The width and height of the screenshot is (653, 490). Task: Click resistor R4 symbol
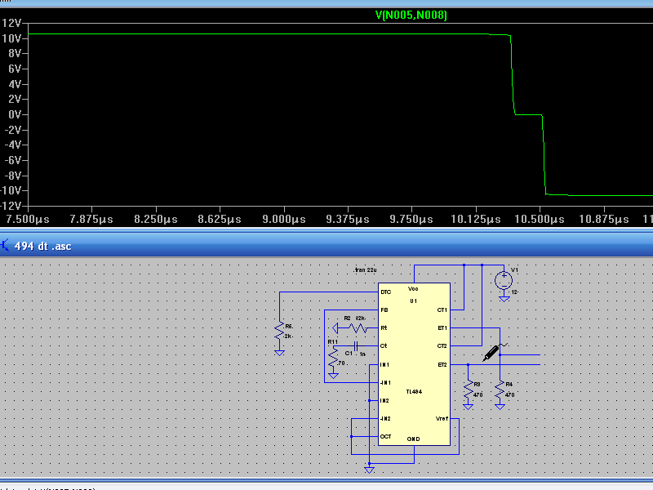coord(500,390)
